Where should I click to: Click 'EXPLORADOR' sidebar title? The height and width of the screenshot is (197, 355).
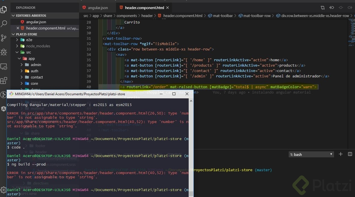(x=26, y=8)
